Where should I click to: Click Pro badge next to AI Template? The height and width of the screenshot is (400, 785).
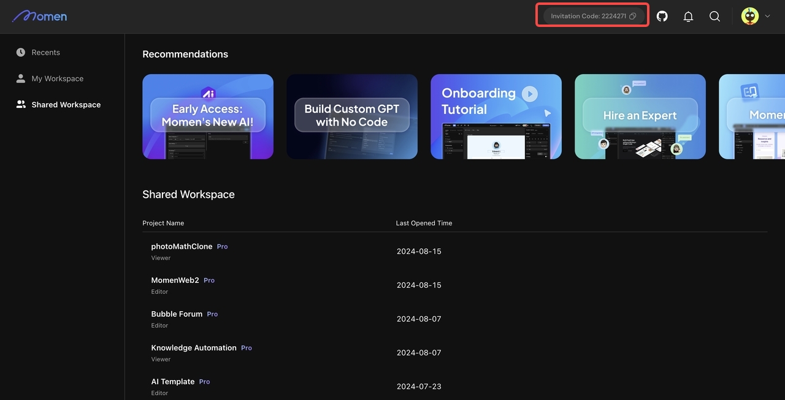[x=204, y=382]
